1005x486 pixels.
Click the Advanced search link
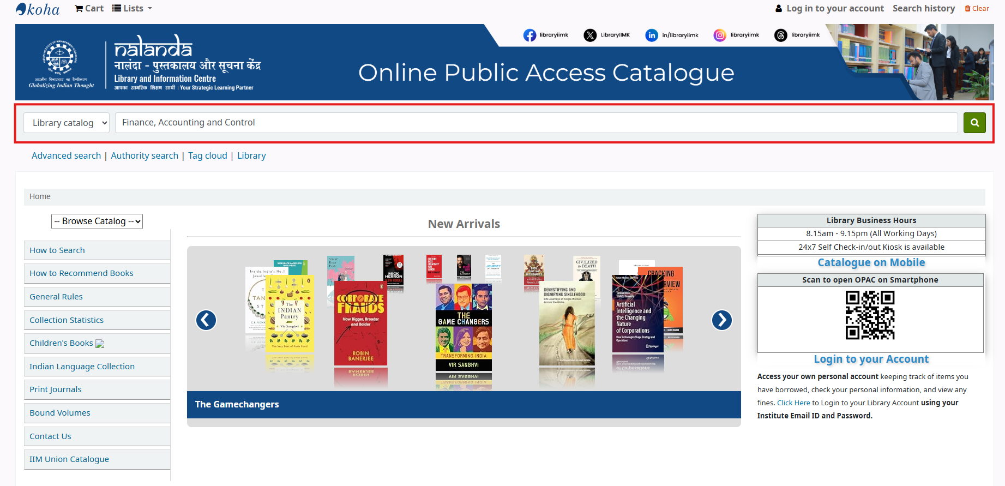[x=66, y=156]
